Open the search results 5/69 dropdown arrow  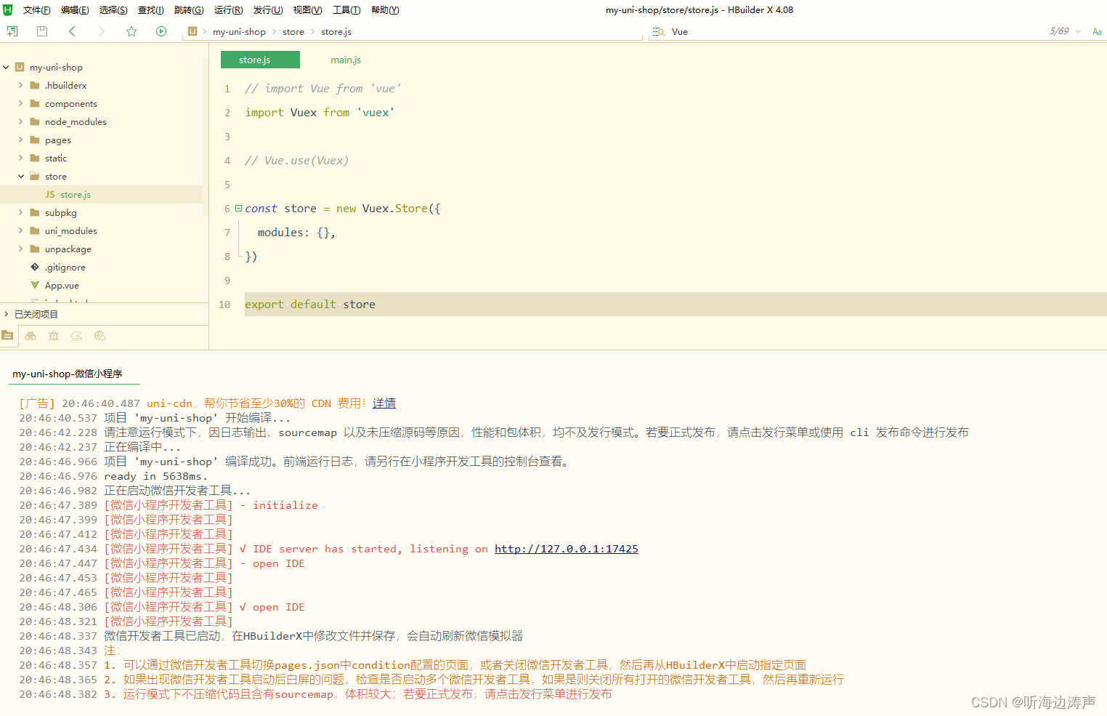(1078, 31)
